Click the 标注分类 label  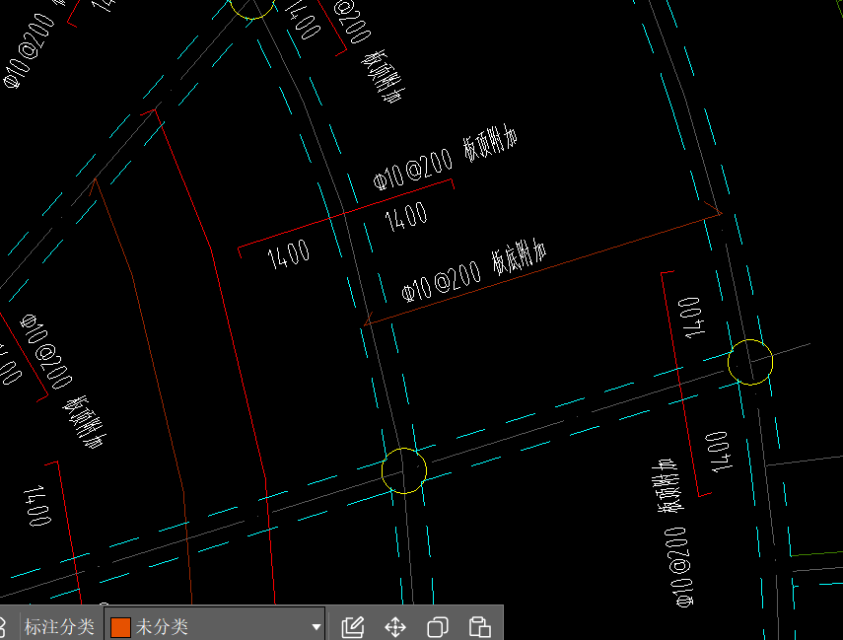tap(59, 627)
